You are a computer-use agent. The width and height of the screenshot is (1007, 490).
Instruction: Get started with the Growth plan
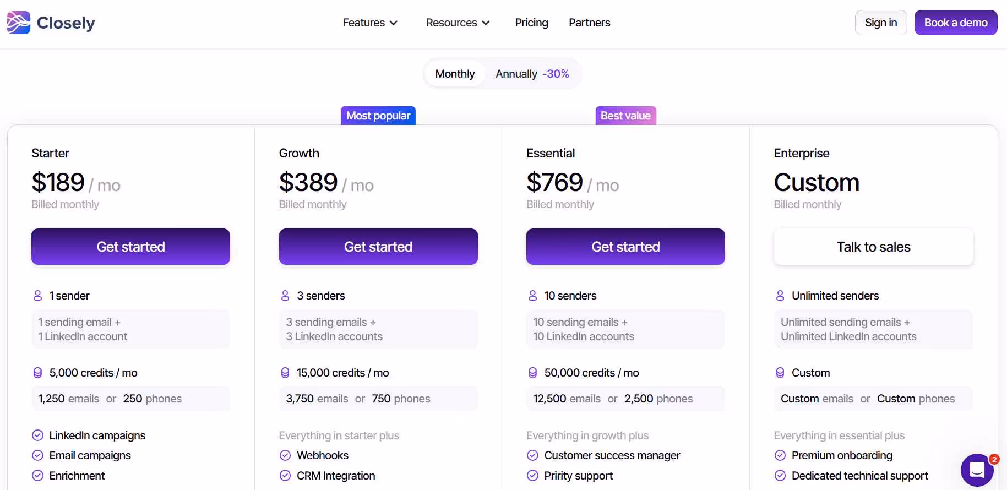pos(378,247)
